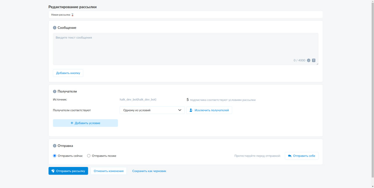374x188 pixels.
Task: Select the Отправить позже radio option
Action: (89, 156)
